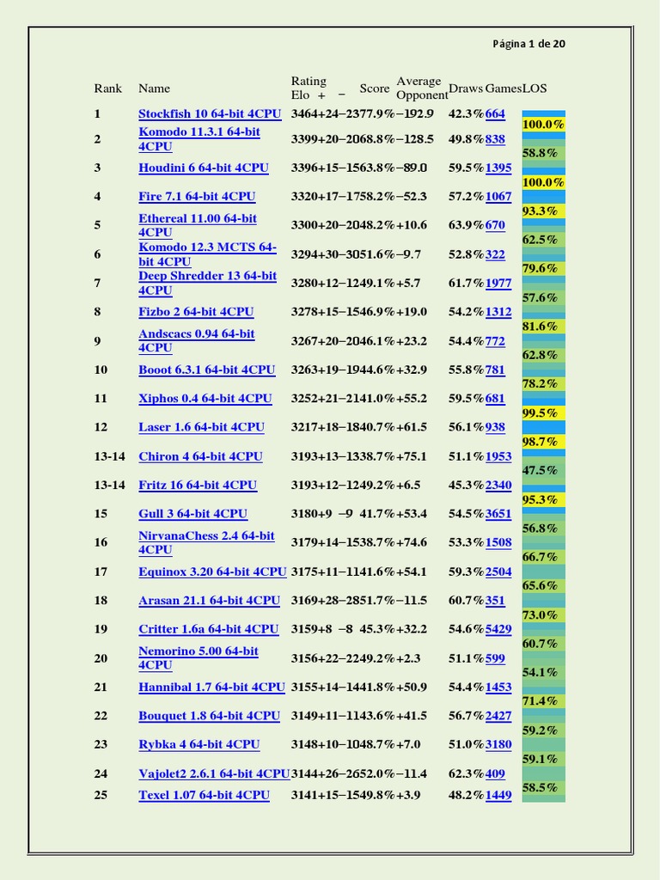660x880 pixels.
Task: Open the Ethereal 11.00 64-bit 4CPU link
Action: pyautogui.click(x=198, y=225)
